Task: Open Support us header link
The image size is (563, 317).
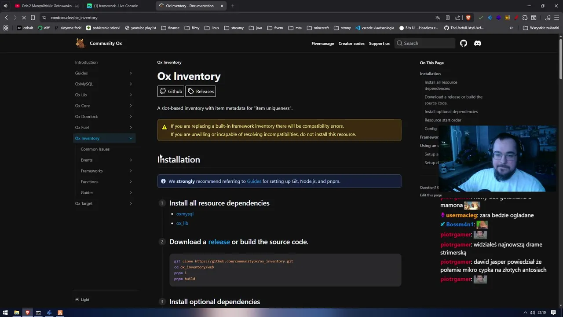Action: 379,43
